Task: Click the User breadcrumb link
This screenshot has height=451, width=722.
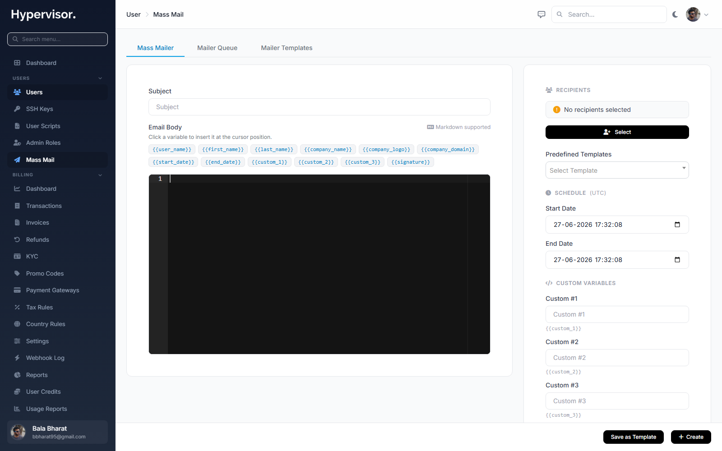Action: pos(134,14)
